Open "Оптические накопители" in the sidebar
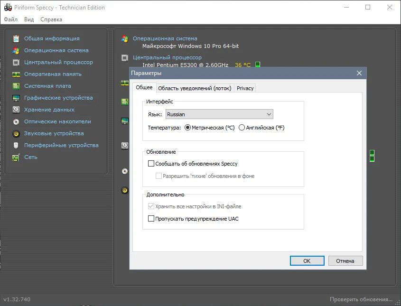 point(57,121)
